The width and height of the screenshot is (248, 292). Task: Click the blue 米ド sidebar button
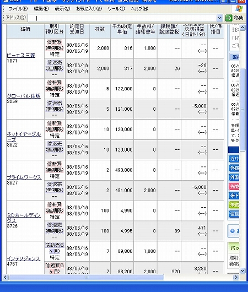[x=234, y=196]
